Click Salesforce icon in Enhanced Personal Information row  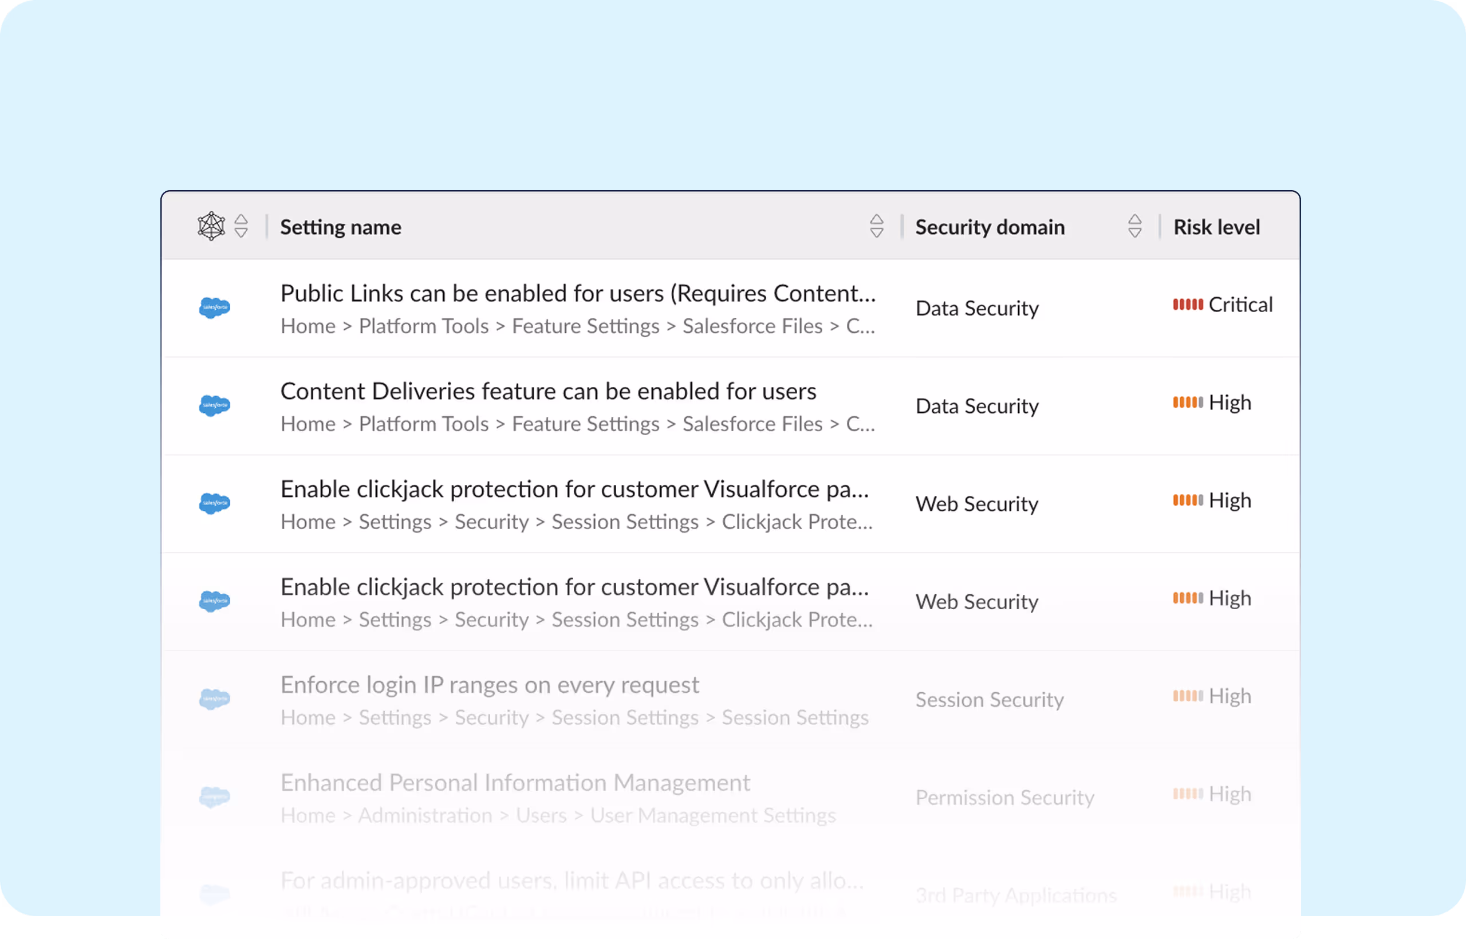[x=215, y=796]
